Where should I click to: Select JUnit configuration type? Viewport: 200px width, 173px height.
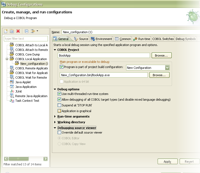click(18, 91)
